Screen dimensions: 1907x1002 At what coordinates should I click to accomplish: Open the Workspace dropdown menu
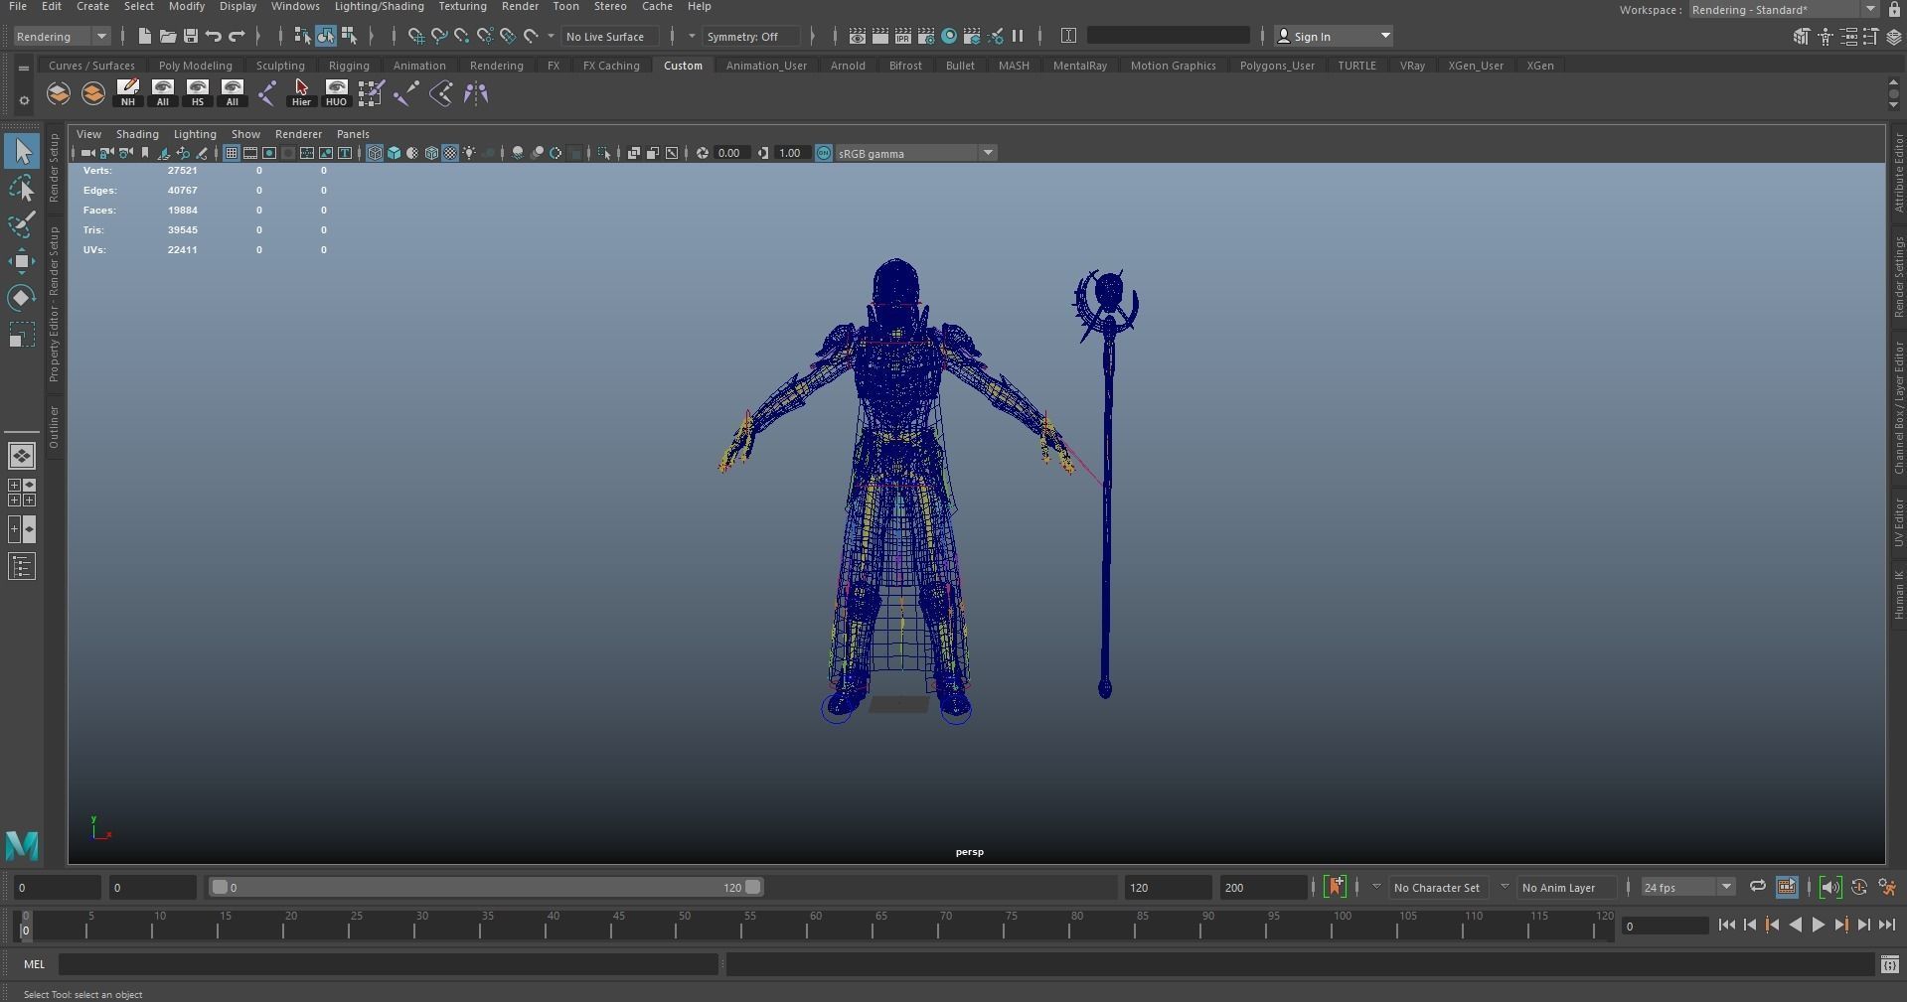click(x=1784, y=10)
